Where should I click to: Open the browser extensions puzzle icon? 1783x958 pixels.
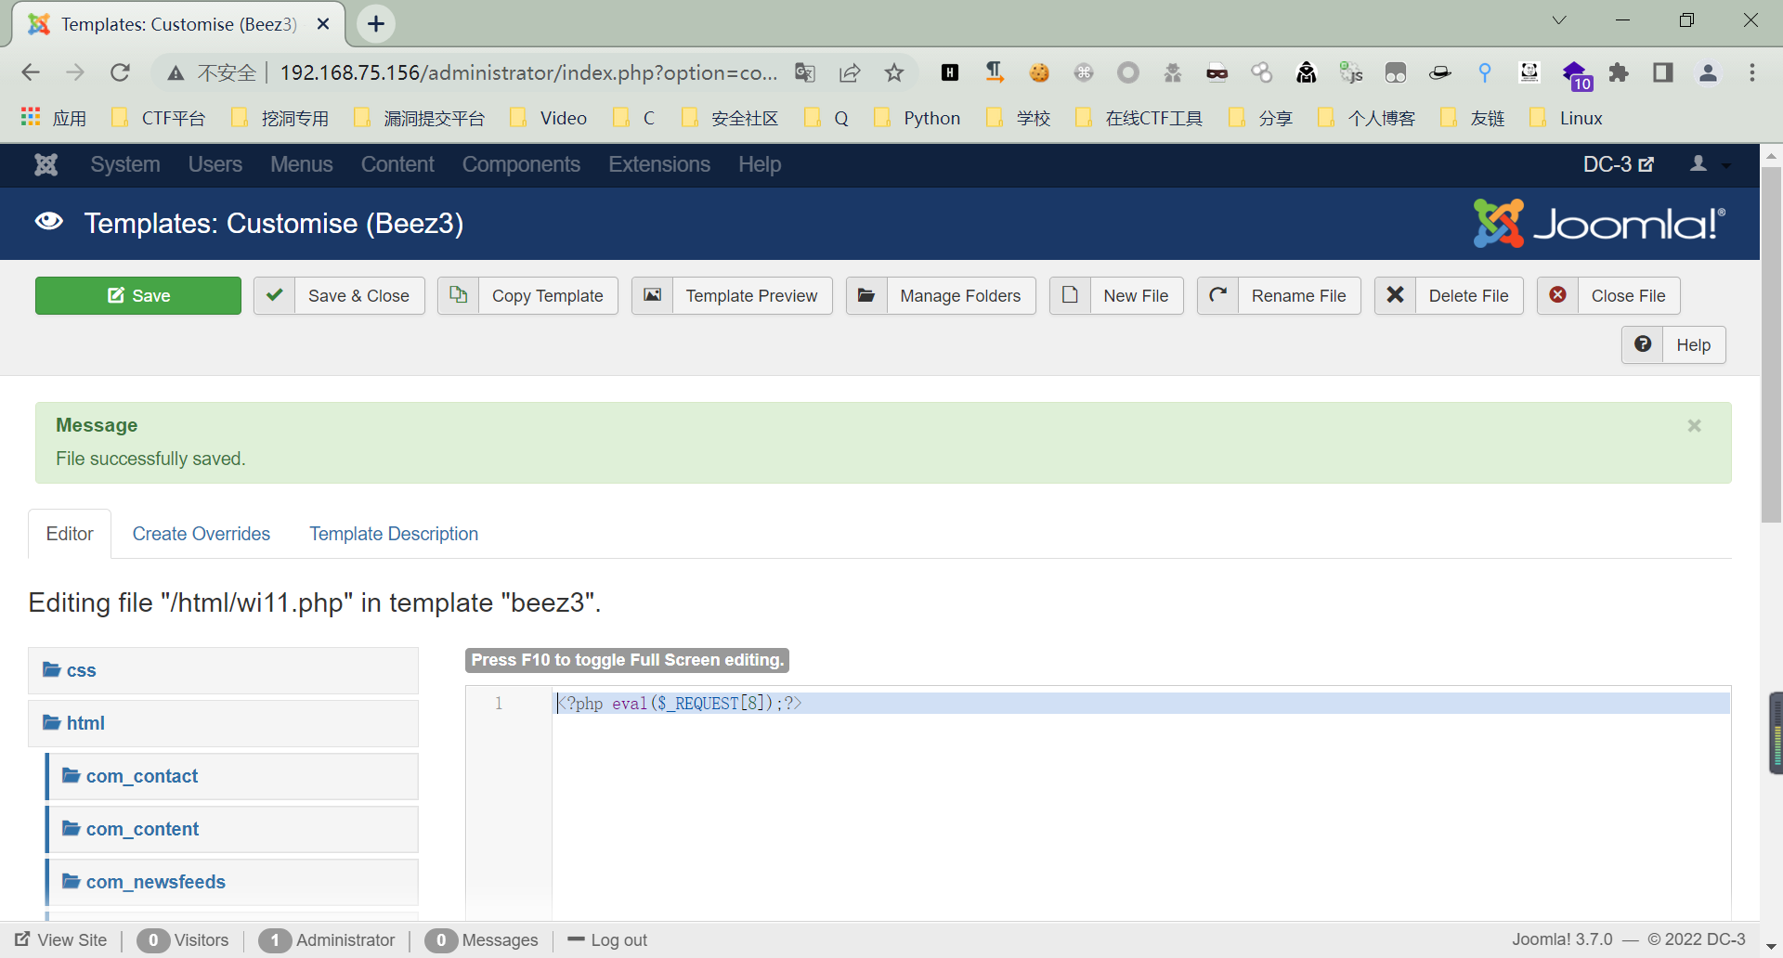pos(1619,72)
